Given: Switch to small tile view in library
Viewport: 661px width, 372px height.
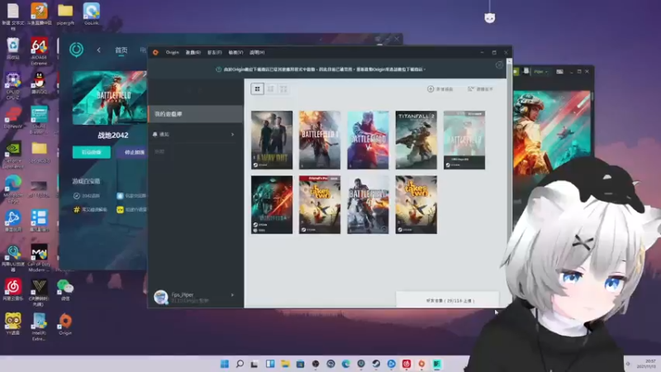Looking at the screenshot, I should (283, 88).
